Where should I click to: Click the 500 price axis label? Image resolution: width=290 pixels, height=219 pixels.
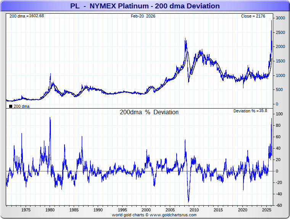pyautogui.click(x=279, y=90)
